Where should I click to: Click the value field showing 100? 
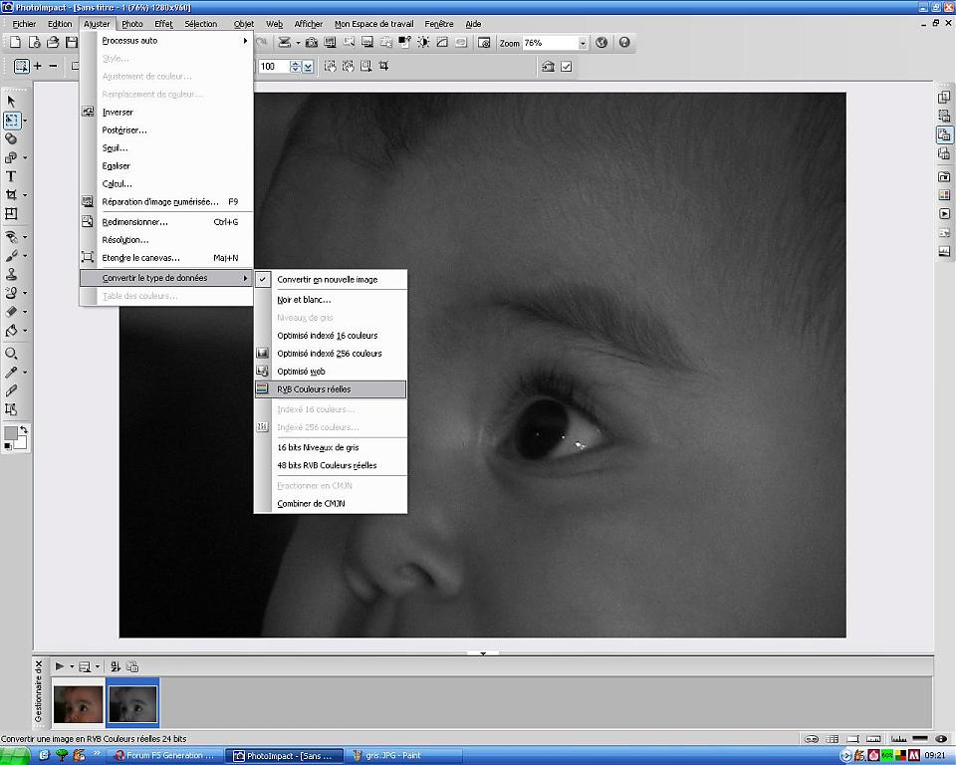coord(273,67)
